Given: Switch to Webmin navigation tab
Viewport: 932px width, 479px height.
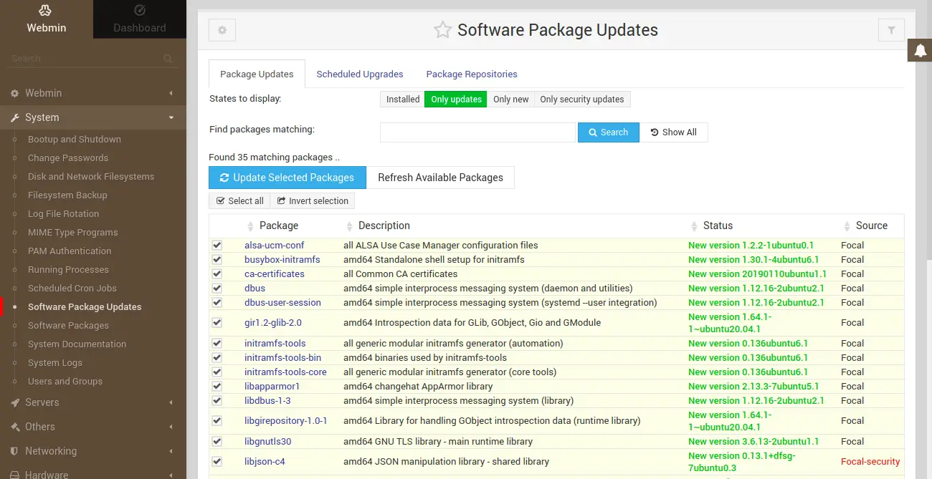Looking at the screenshot, I should coord(47,19).
